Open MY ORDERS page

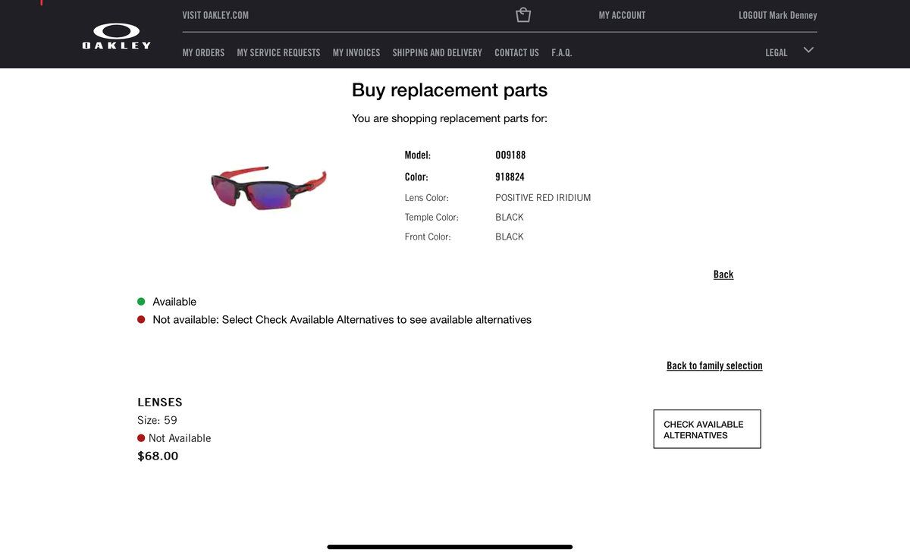pos(203,53)
